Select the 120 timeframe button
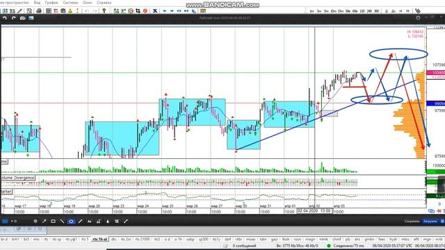 tap(362, 11)
